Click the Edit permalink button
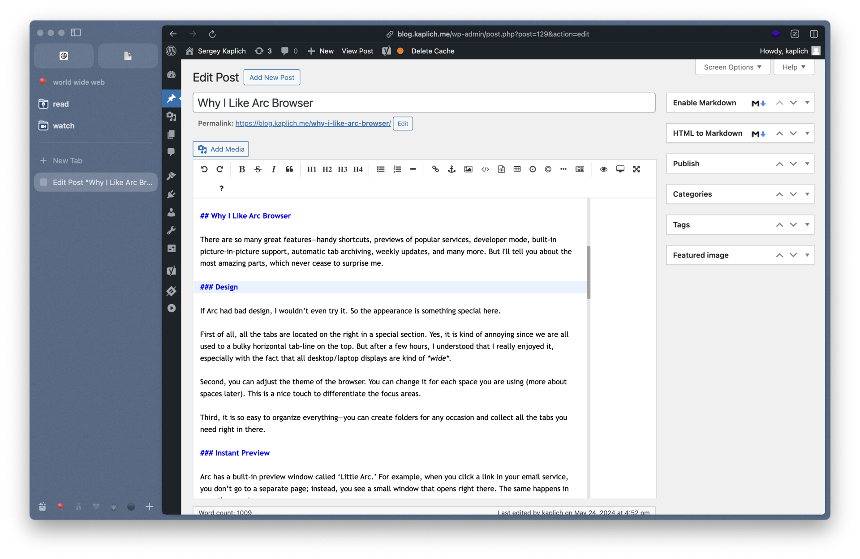The image size is (860, 559). point(402,124)
